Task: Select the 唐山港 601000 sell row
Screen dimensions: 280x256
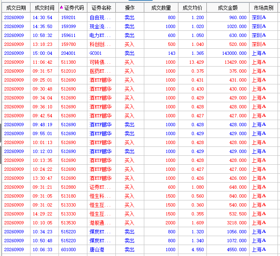Action: pyautogui.click(x=140, y=250)
